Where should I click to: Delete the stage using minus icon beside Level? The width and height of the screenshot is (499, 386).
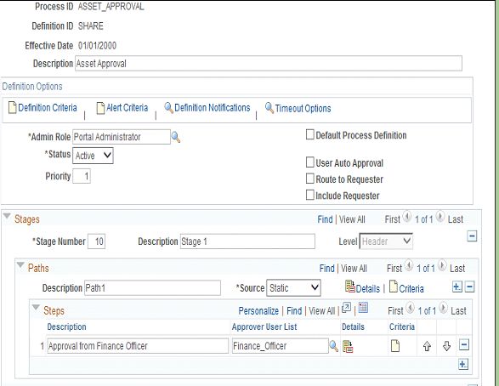coord(472,236)
